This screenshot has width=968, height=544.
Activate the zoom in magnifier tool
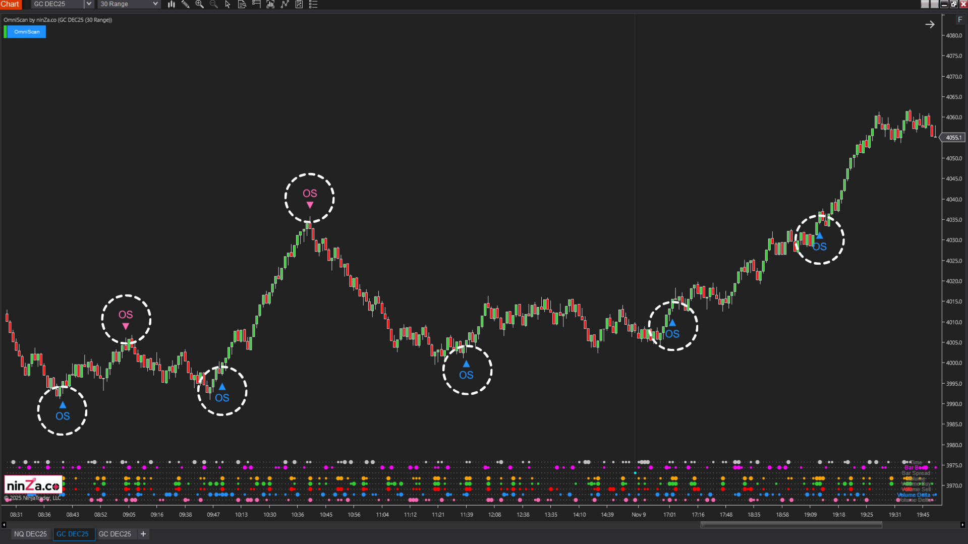(200, 4)
